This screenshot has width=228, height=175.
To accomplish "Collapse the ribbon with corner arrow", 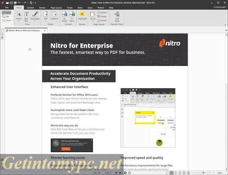I will (x=225, y=25).
